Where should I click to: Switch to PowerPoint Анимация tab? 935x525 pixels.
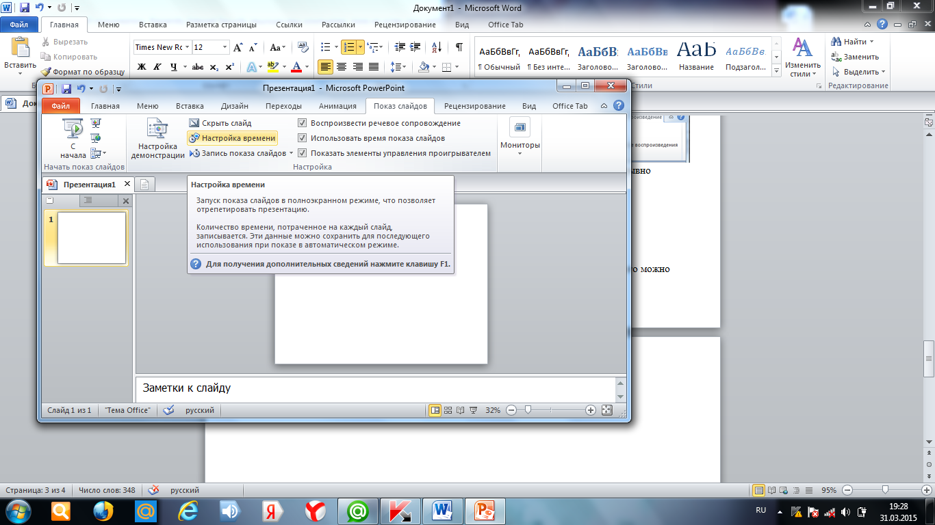click(337, 106)
